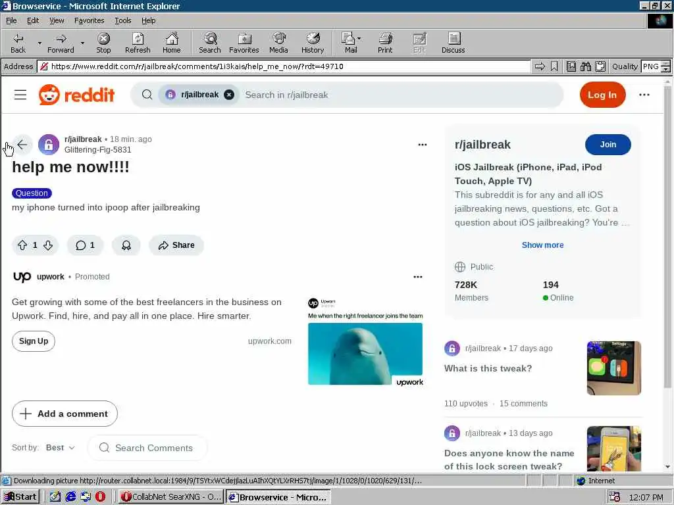Print the current page
The image size is (674, 505).
tap(385, 43)
